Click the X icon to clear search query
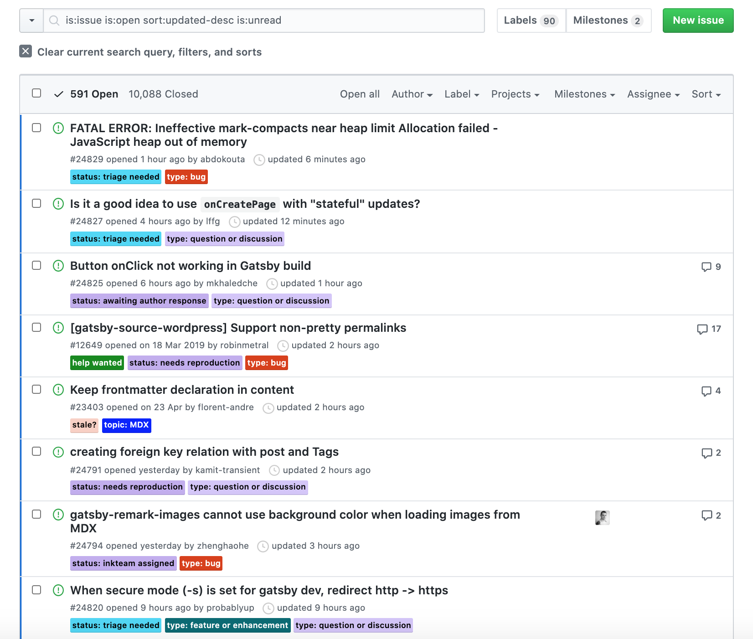The height and width of the screenshot is (639, 753). click(26, 51)
